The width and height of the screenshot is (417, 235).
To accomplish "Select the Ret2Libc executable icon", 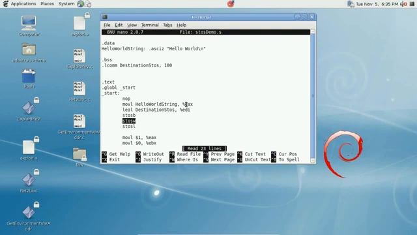I will click(x=29, y=180).
